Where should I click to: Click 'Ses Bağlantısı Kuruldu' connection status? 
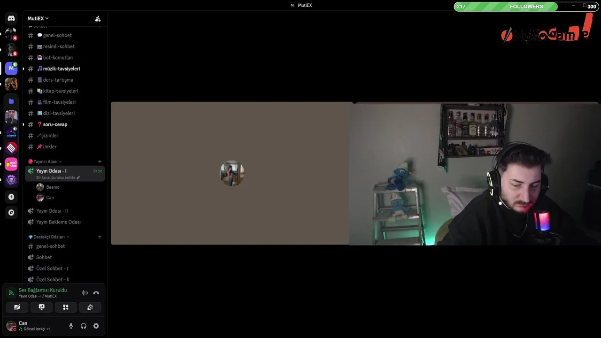(43, 290)
